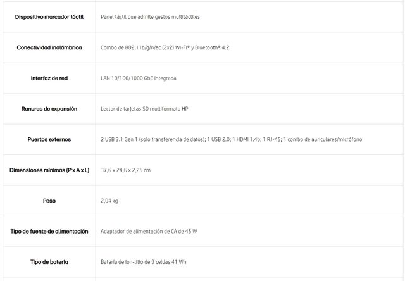Select the '37,6 x 24,6 x 2,25 cm' value
The image size is (405, 281).
click(125, 170)
